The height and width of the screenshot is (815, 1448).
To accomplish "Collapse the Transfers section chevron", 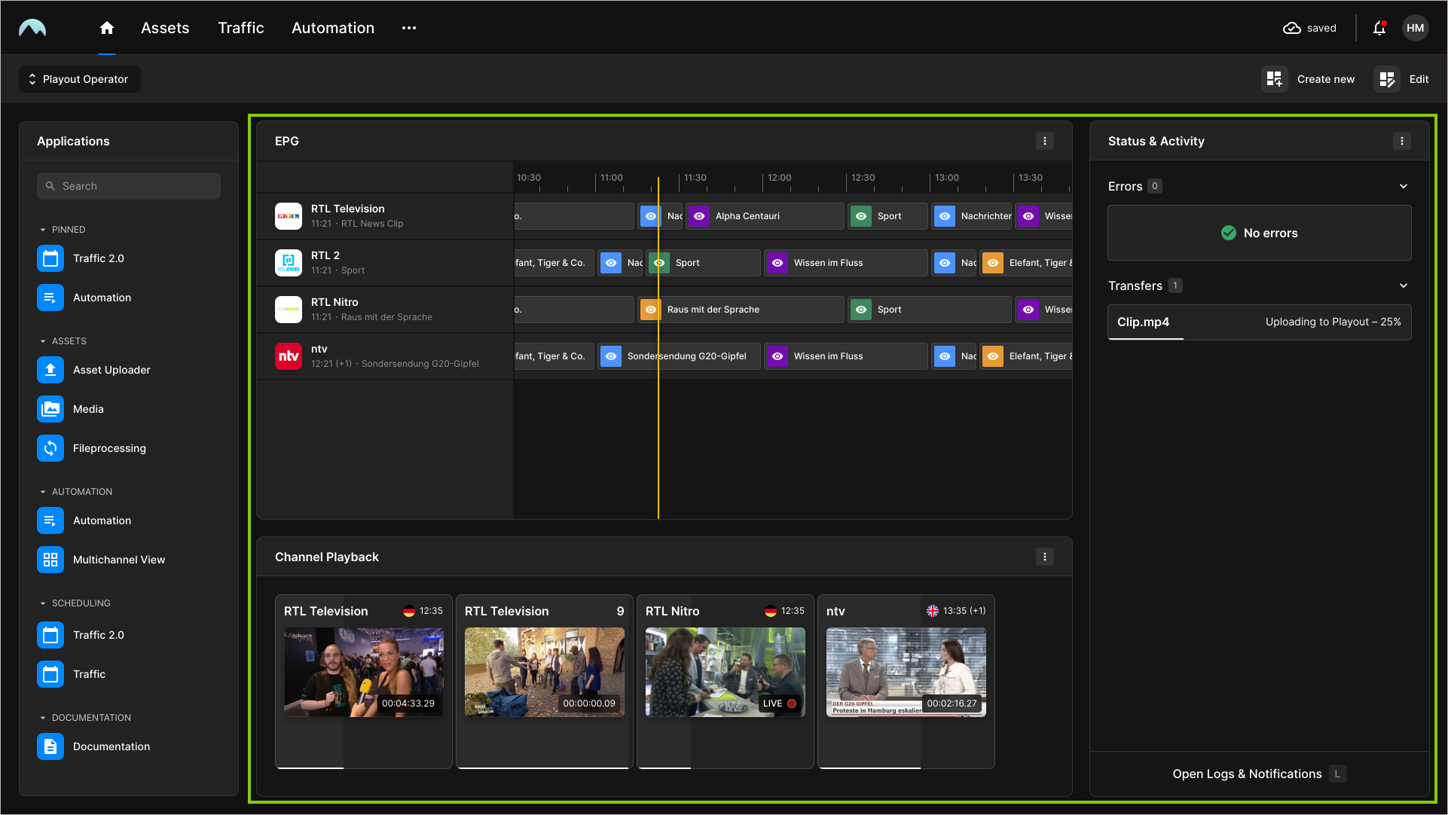I will click(x=1403, y=285).
